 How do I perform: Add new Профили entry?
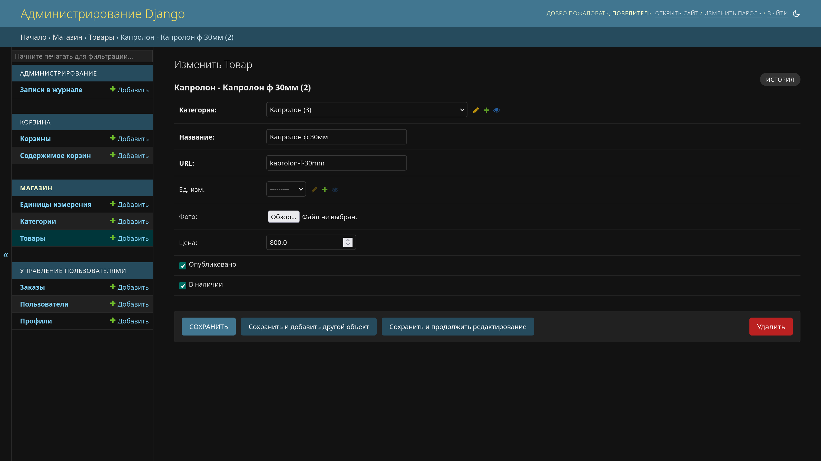pos(129,321)
